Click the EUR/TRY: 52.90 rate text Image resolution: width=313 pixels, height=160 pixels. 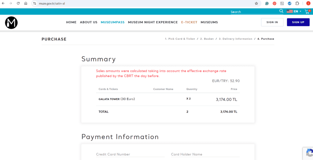pos(226,81)
